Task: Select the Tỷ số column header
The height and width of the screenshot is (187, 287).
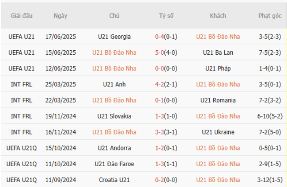Action: point(166,15)
